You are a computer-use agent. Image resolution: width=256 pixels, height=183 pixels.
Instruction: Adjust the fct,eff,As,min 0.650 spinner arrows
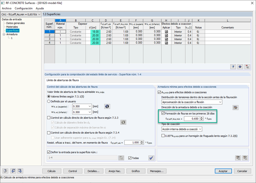coord(202,119)
